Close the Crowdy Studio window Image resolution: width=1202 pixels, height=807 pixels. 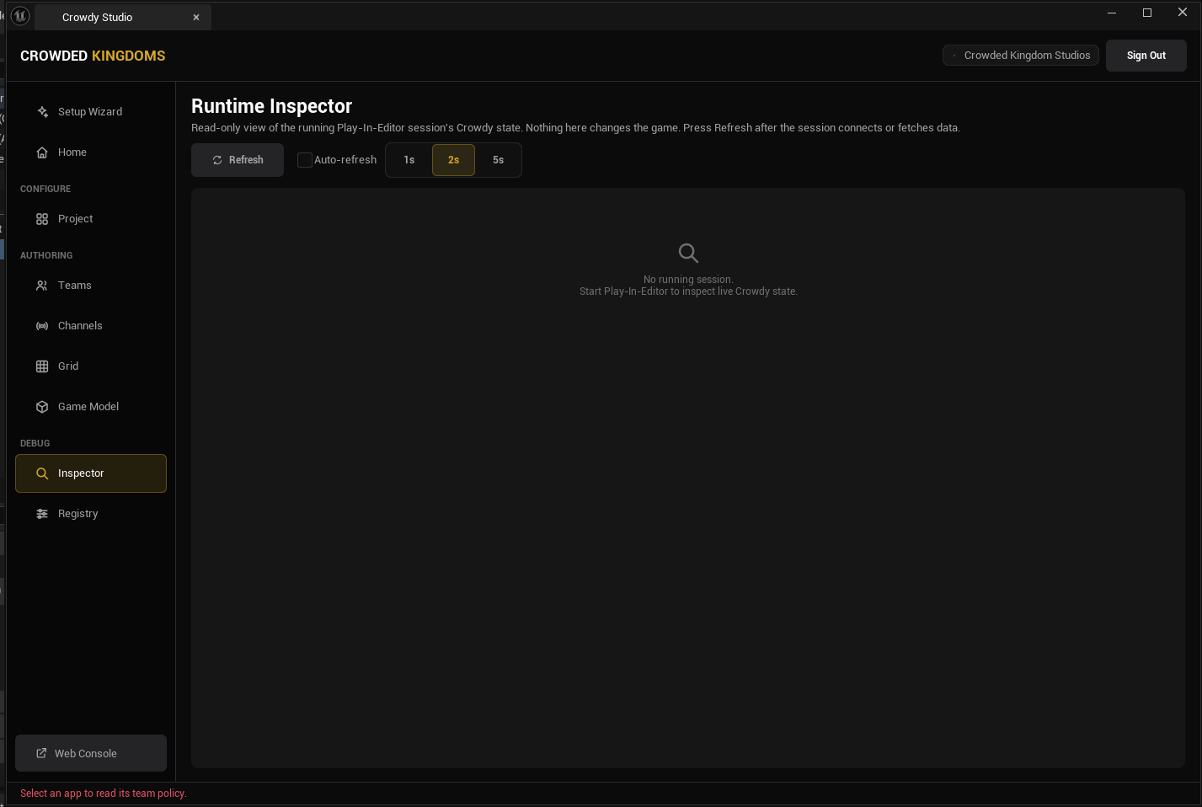(1183, 13)
